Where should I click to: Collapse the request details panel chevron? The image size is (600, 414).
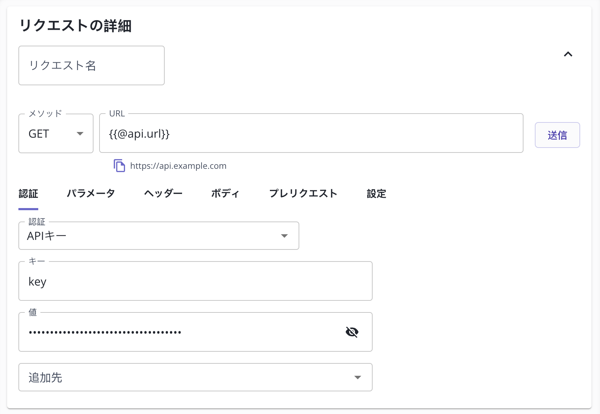[568, 54]
